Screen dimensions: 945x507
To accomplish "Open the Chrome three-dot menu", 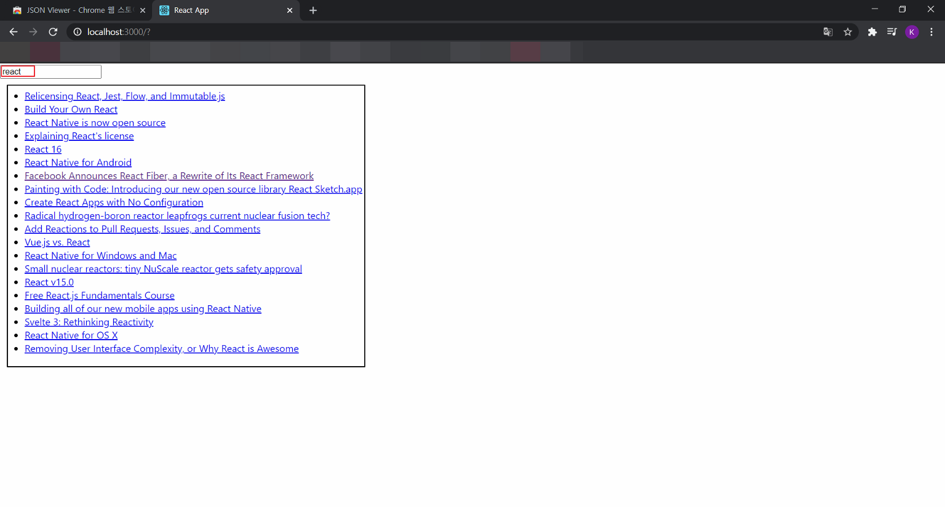I will tap(931, 32).
